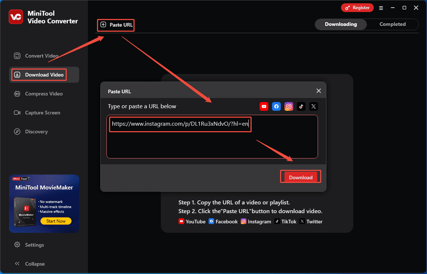Image resolution: width=427 pixels, height=274 pixels.
Task: Click the Settings gear icon
Action: [17, 244]
